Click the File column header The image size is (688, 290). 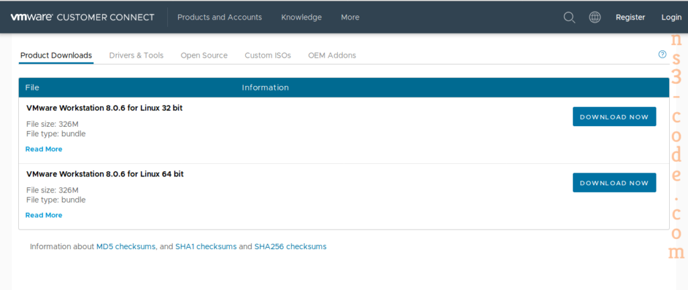32,88
